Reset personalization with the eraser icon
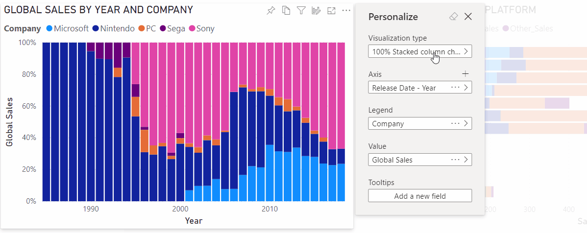587x233 pixels. pos(453,17)
